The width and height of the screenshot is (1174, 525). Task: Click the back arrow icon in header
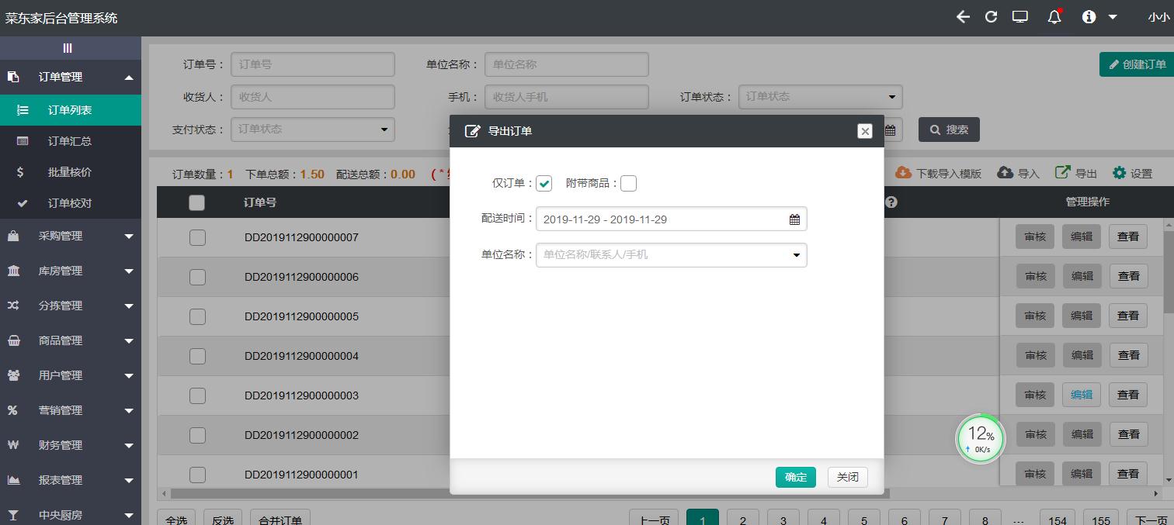click(963, 17)
